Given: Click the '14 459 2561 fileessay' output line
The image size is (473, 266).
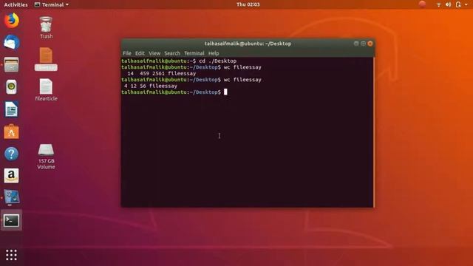Looking at the screenshot, I should [x=161, y=74].
